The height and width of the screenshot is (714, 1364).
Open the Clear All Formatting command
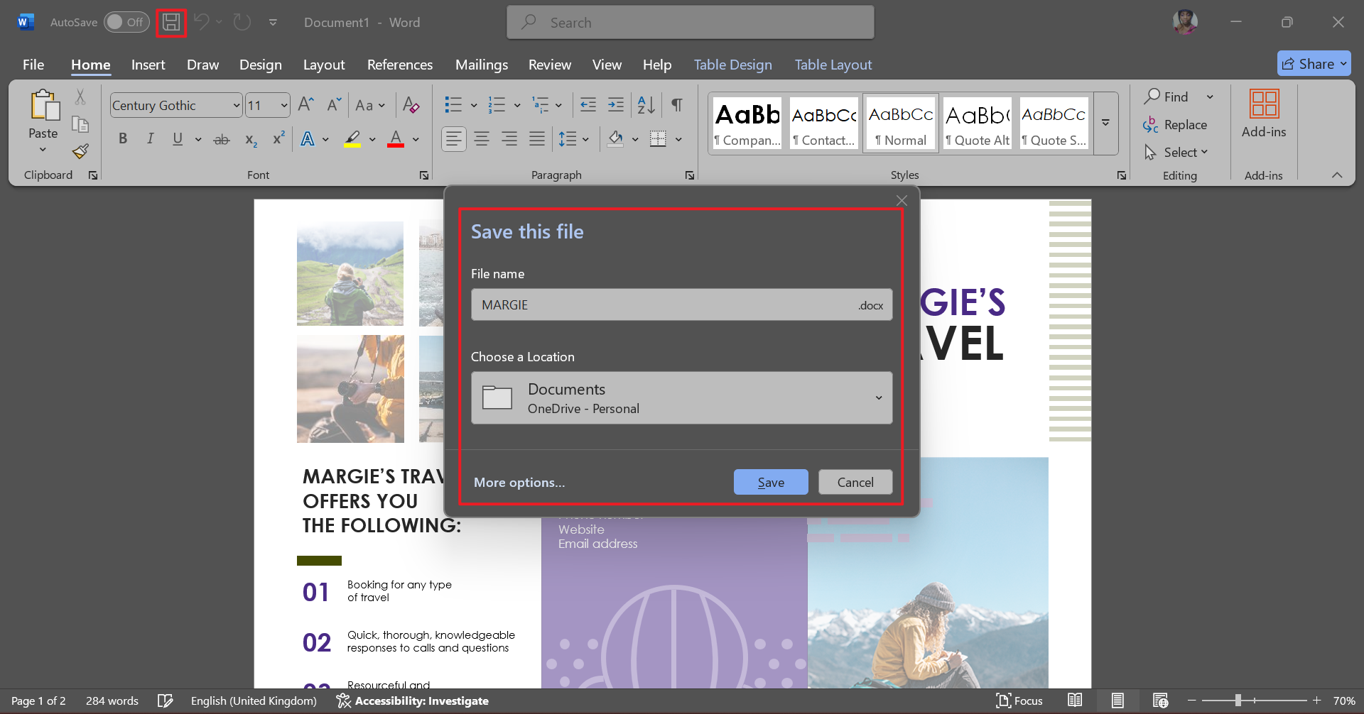[x=411, y=104]
